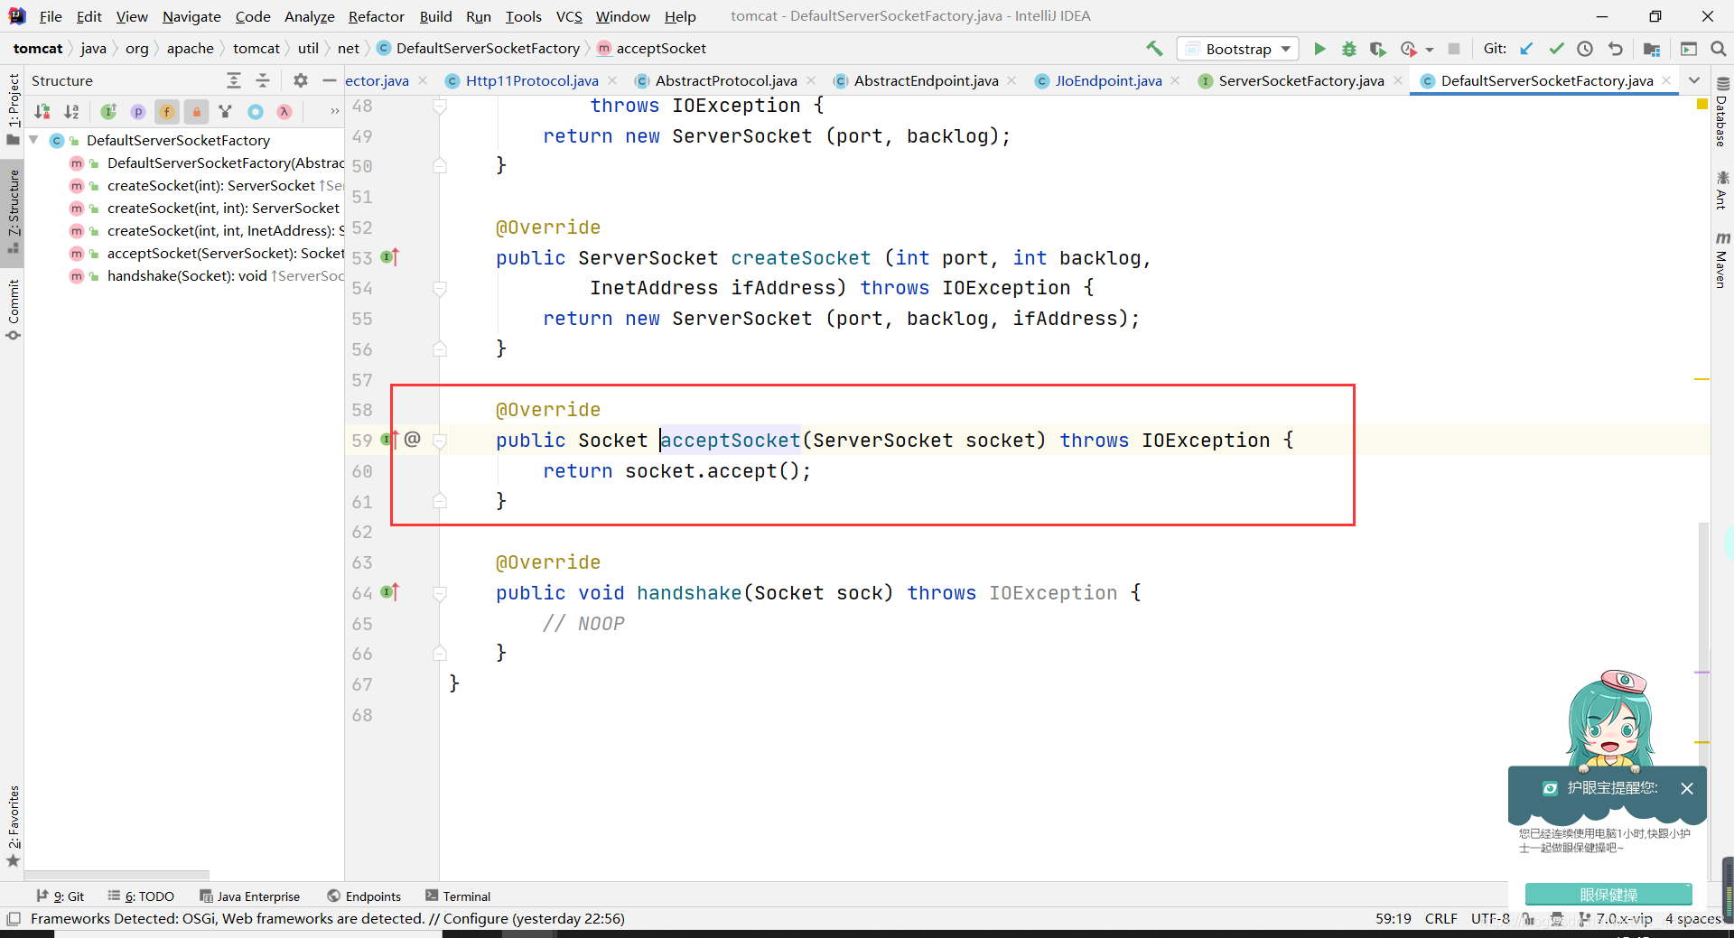Toggle Show non-public members lock
Viewport: 1734px width, 938px height.
pos(196,112)
